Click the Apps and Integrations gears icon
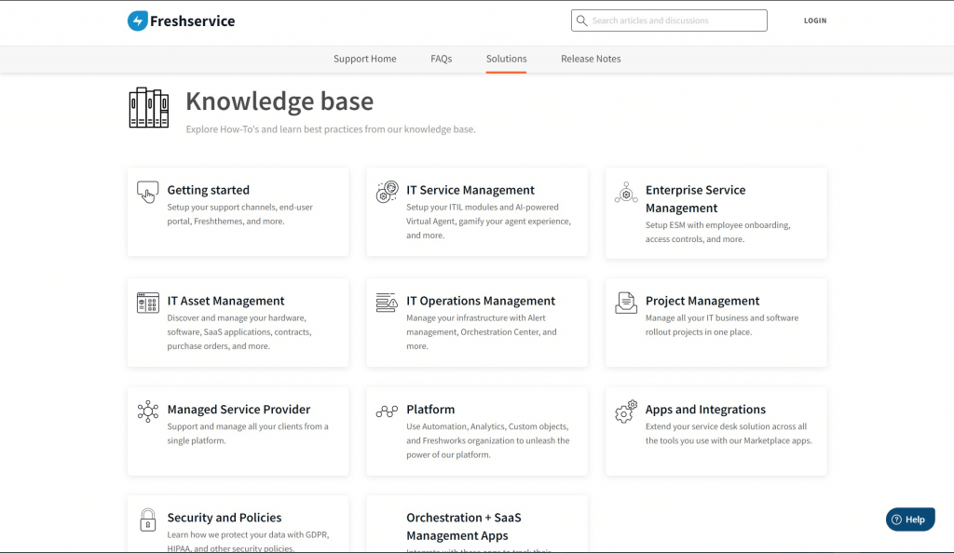Viewport: 954px width, 553px height. click(x=626, y=411)
